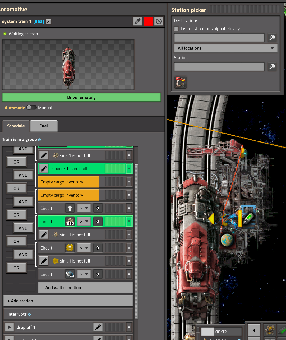Screen dimensions: 286x340
Task: Click + Add station
Action: [68, 301]
